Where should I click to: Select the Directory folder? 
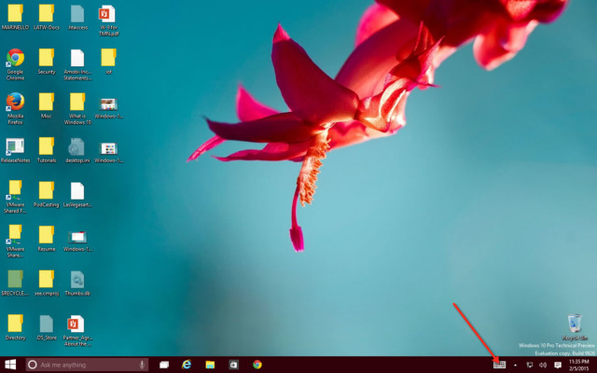(15, 327)
